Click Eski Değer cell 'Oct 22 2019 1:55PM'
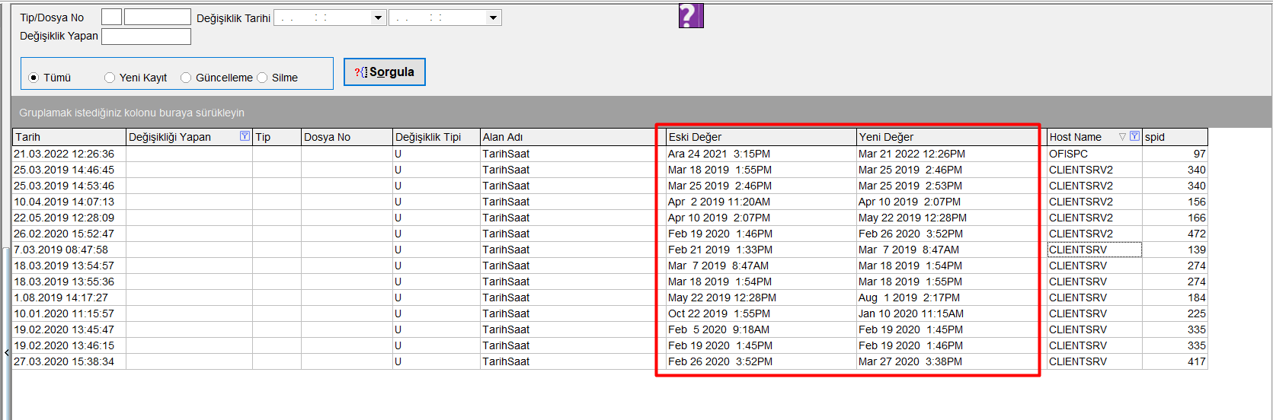This screenshot has height=420, width=1273. (761, 313)
